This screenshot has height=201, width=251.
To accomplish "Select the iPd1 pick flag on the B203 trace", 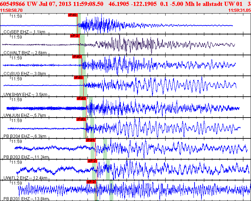I will coord(91,140).
